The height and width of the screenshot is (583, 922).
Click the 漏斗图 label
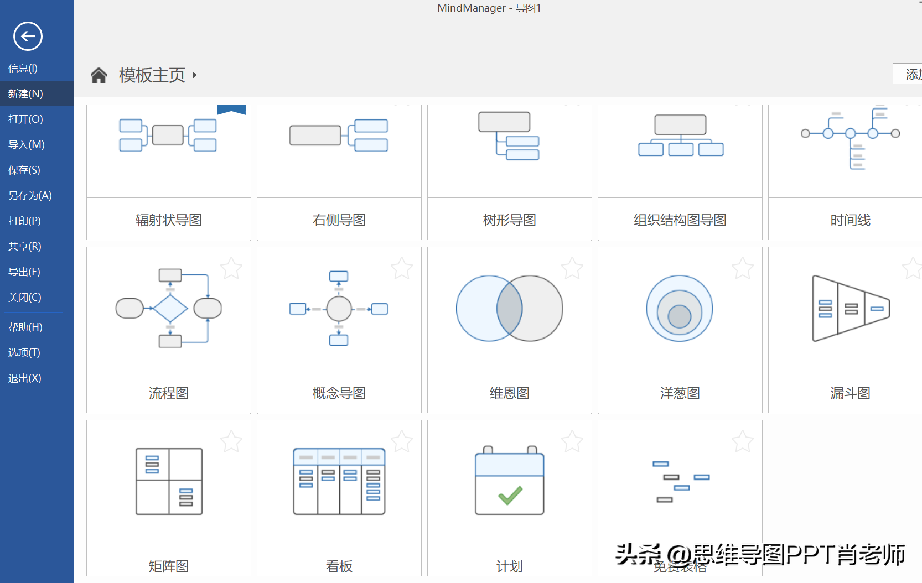851,393
